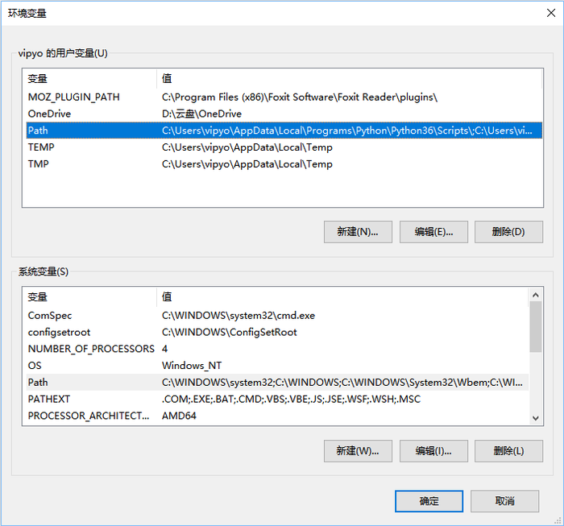This screenshot has height=526, width=564.
Task: Click the Python36\Scripts path value
Action: pos(346,130)
